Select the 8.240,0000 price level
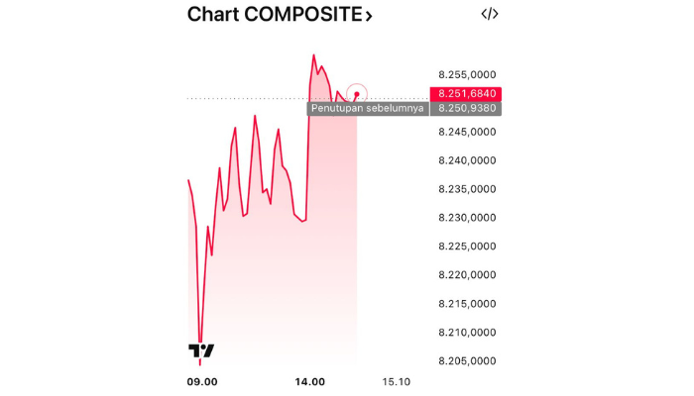This screenshot has width=694, height=396. coord(467,160)
